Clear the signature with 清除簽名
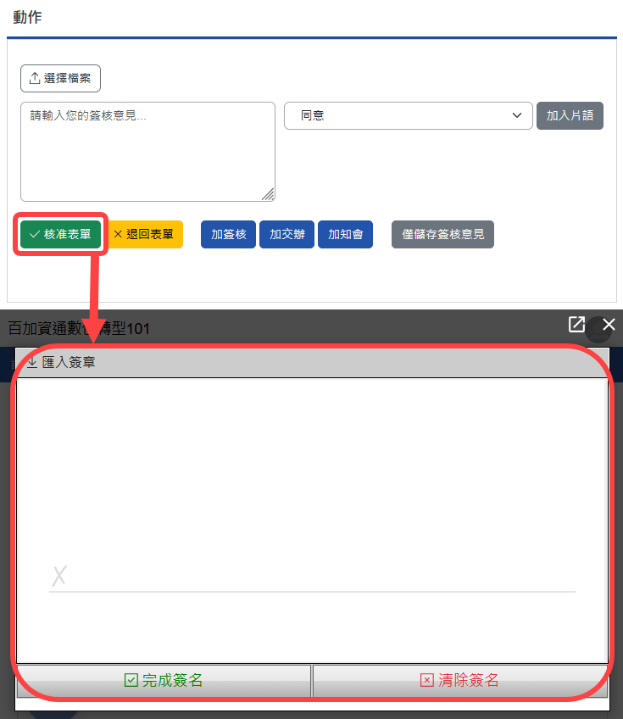The height and width of the screenshot is (719, 623). (x=459, y=680)
